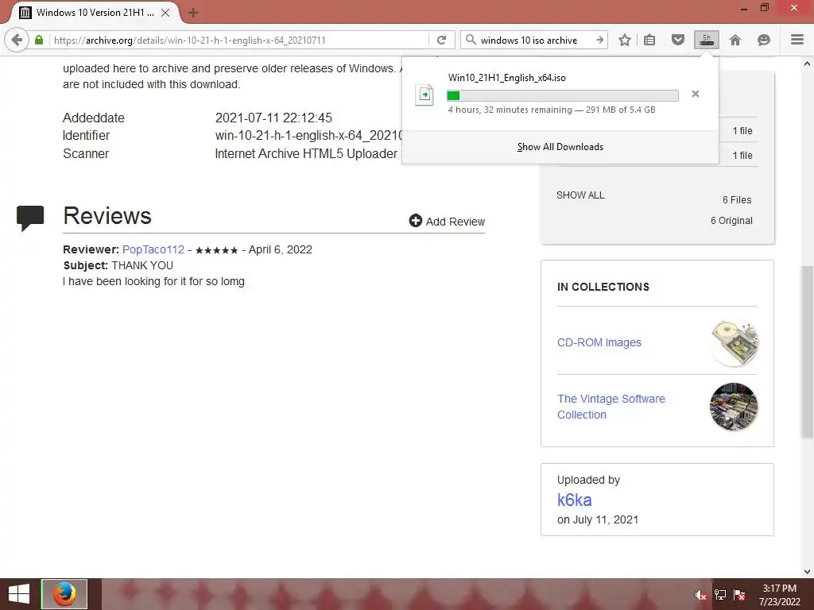Open the CD-ROM Images collection link
Image resolution: width=814 pixels, height=610 pixels.
tap(599, 342)
